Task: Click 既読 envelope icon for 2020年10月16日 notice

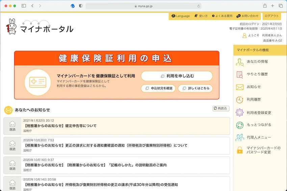Action: [12, 163]
